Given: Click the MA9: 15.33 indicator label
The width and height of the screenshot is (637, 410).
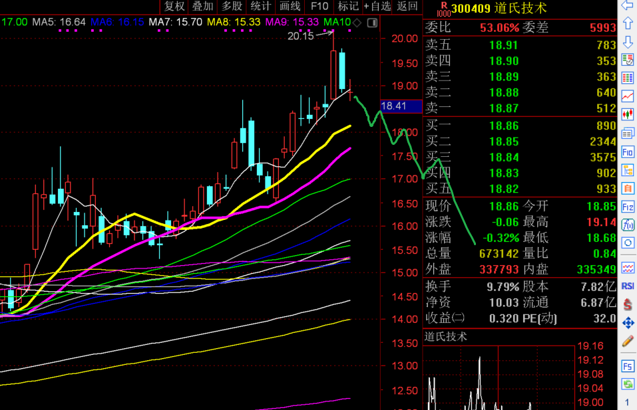Looking at the screenshot, I should click(292, 22).
